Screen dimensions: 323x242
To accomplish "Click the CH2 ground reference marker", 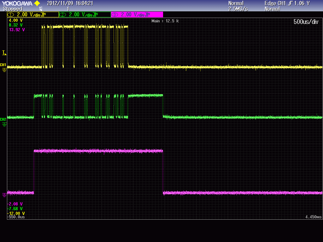I will click(x=4, y=124).
